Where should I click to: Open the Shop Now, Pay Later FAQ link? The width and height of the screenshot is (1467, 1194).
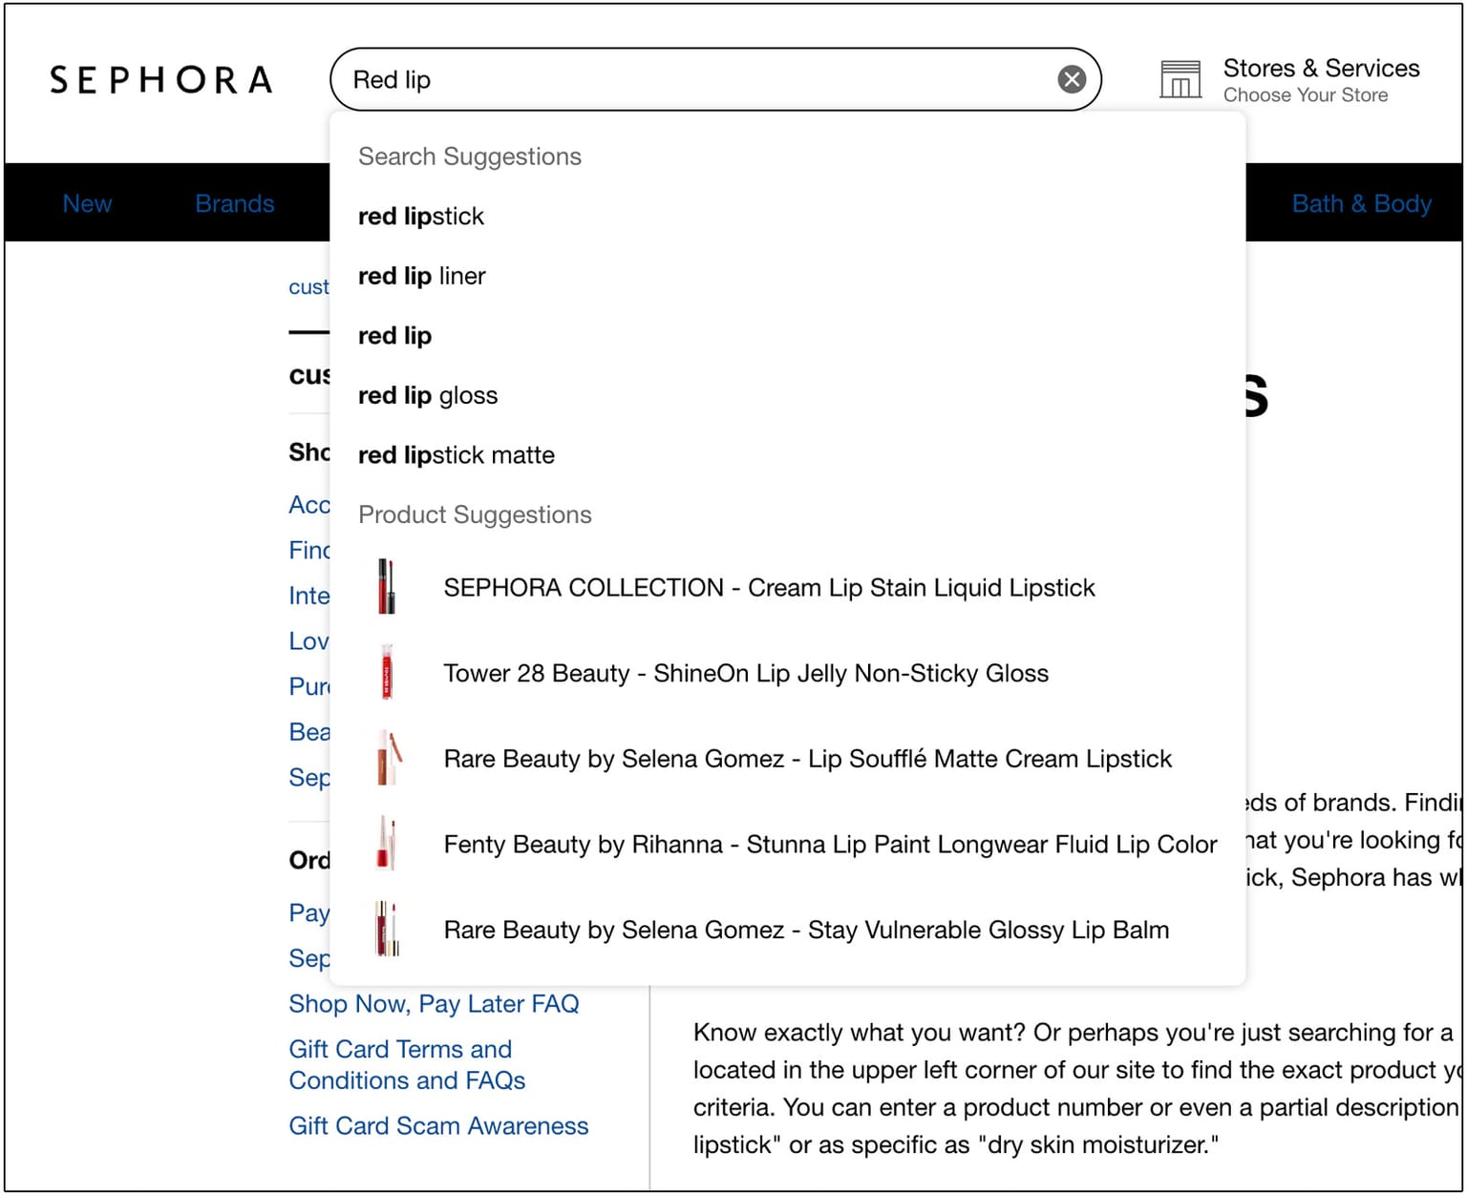(435, 1004)
